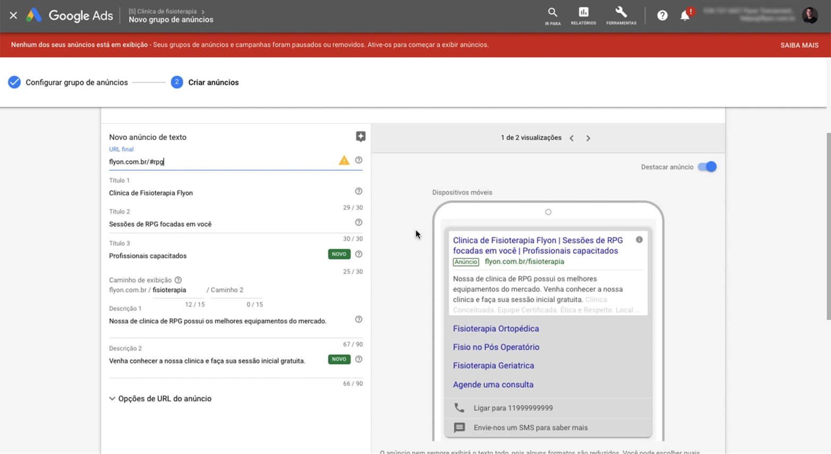Expand Opções de URL do anúncio
Screen dimensions: 831x454
[x=160, y=398]
